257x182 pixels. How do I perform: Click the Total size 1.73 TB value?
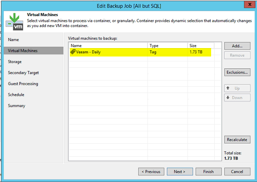[231, 158]
